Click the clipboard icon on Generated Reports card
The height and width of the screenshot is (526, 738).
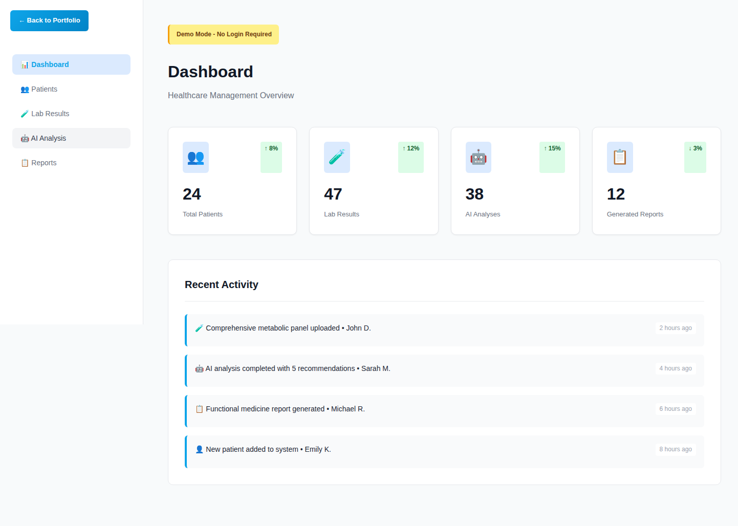(x=620, y=157)
